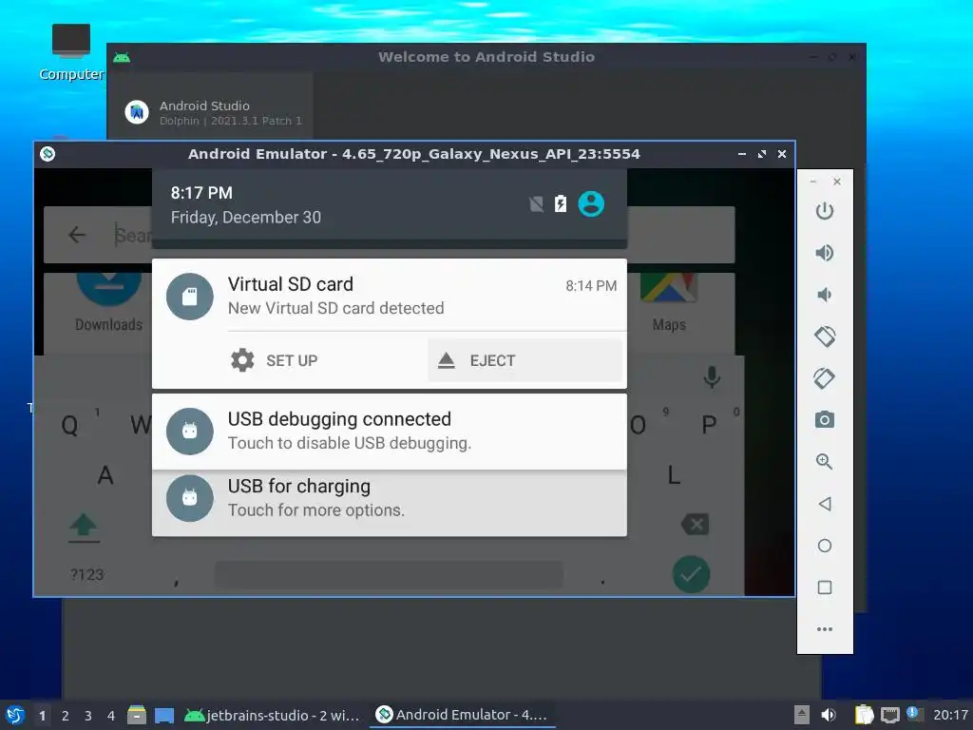
Task: Select Android Emulator taskbar item
Action: point(462,715)
